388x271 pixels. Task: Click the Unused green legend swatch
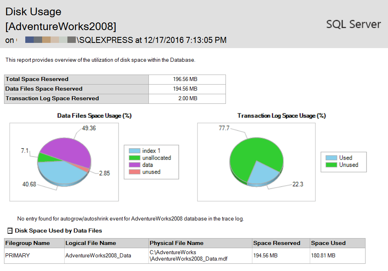331,165
